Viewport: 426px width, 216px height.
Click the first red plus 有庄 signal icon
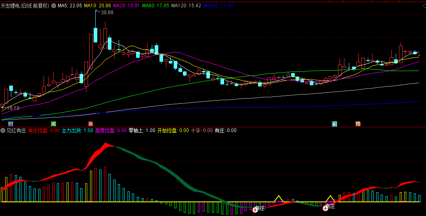[x=255, y=210]
